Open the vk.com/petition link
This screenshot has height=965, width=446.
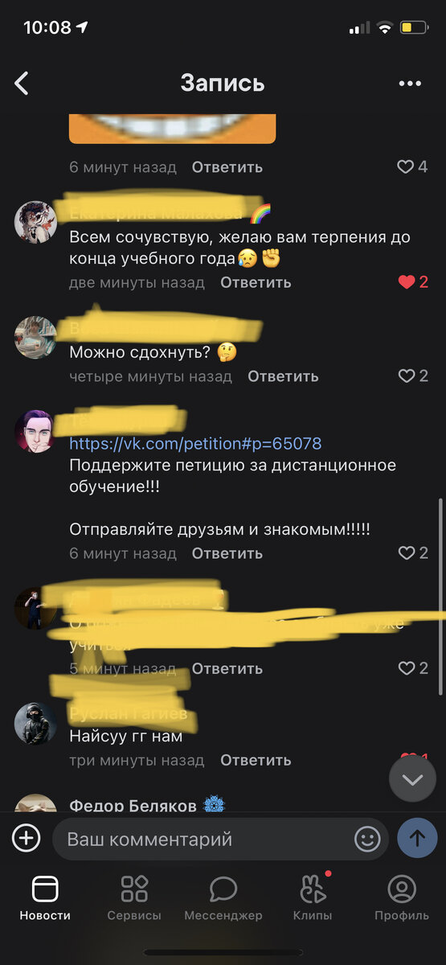[x=195, y=443]
